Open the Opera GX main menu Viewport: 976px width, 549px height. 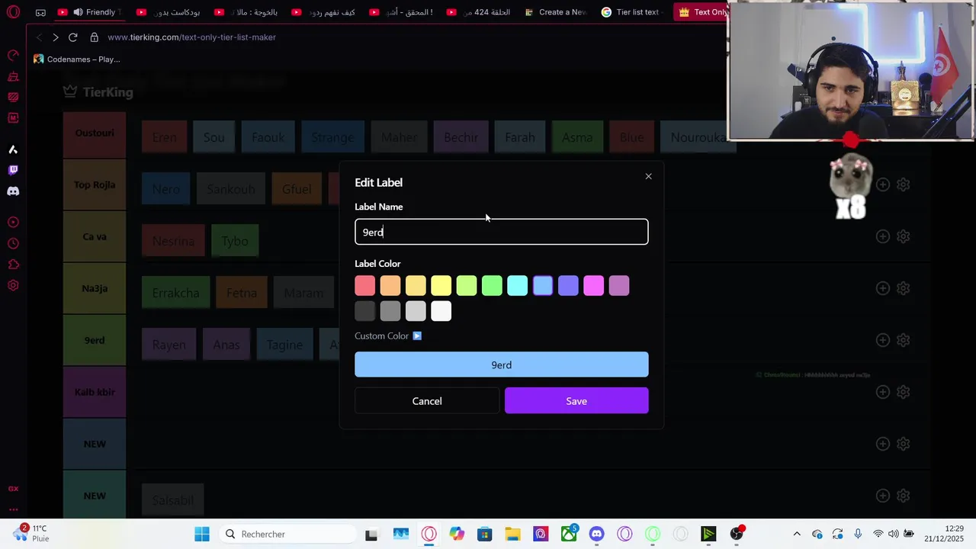(x=13, y=12)
